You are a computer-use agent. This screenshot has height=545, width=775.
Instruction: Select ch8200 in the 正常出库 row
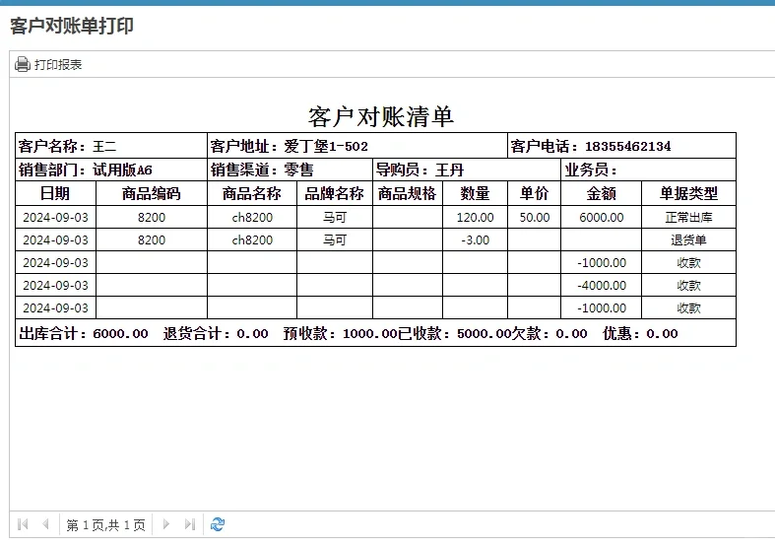point(252,217)
